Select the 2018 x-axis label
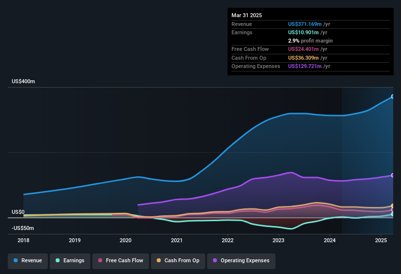 point(23,240)
